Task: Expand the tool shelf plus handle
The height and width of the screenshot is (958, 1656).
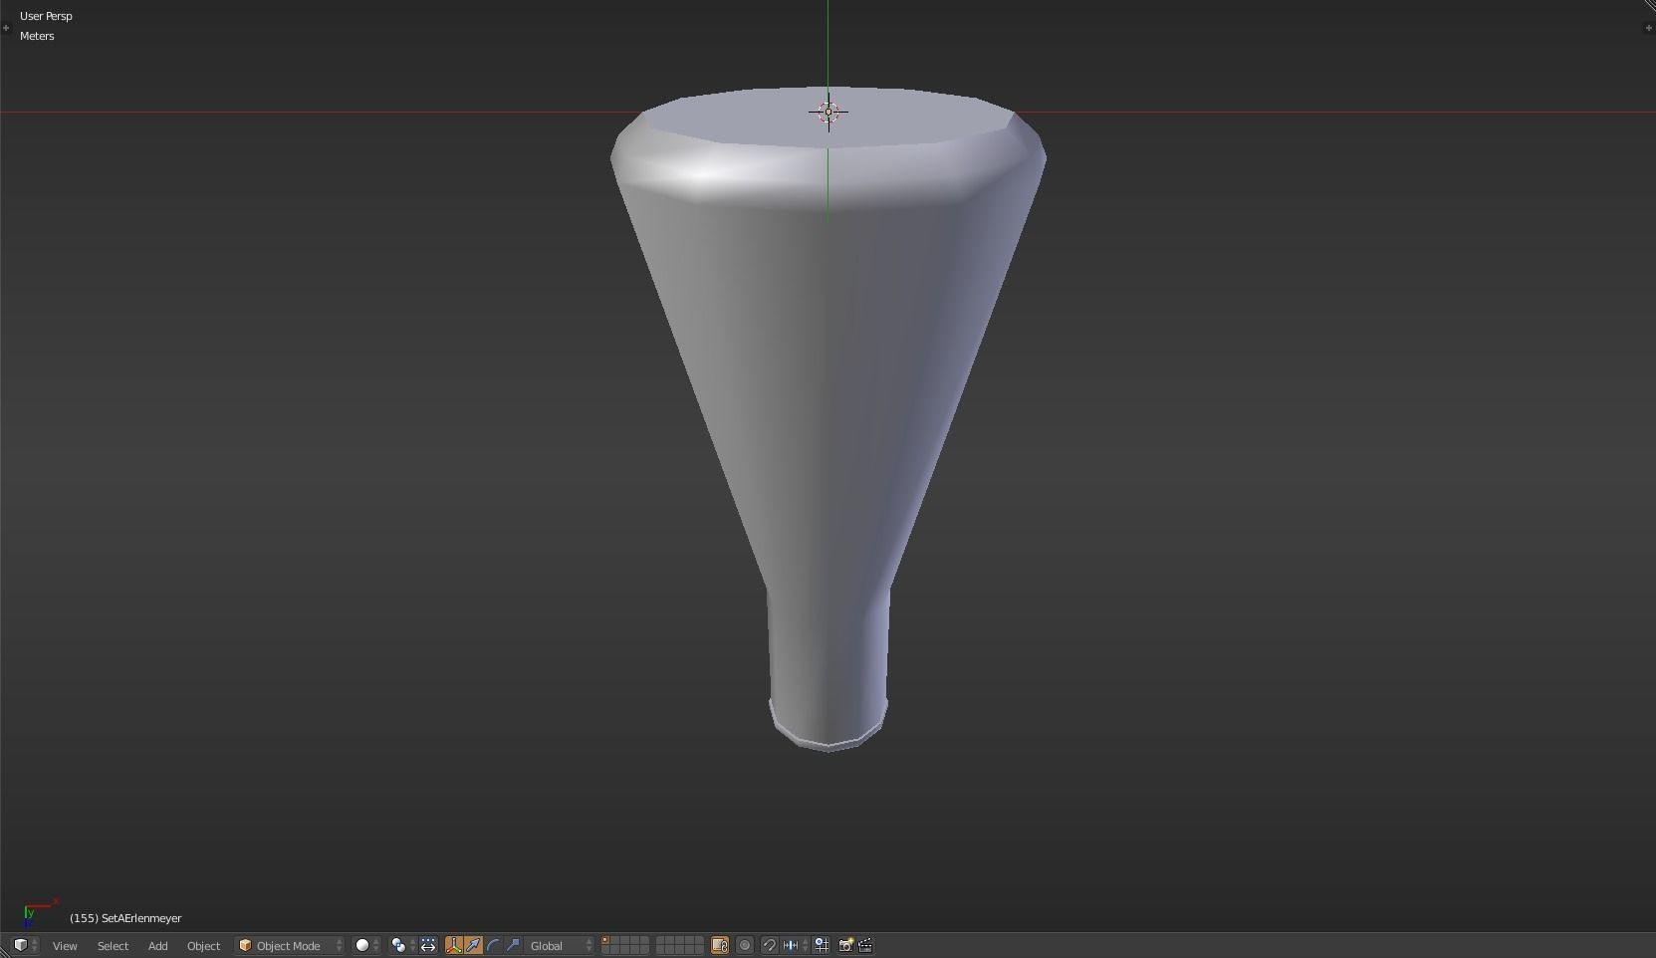Action: [x=6, y=28]
